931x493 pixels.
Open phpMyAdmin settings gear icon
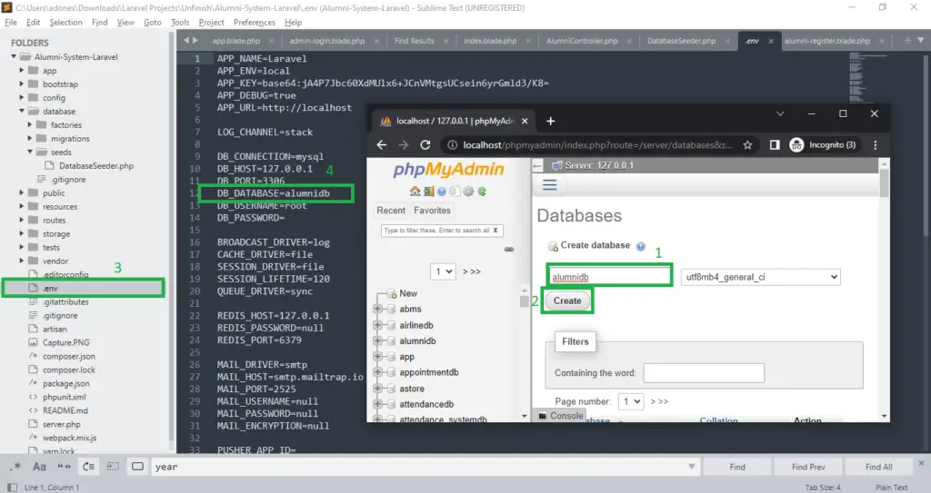tap(468, 192)
